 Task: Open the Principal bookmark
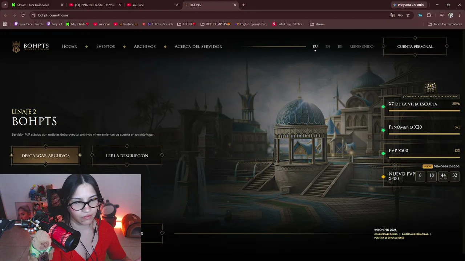click(101, 24)
